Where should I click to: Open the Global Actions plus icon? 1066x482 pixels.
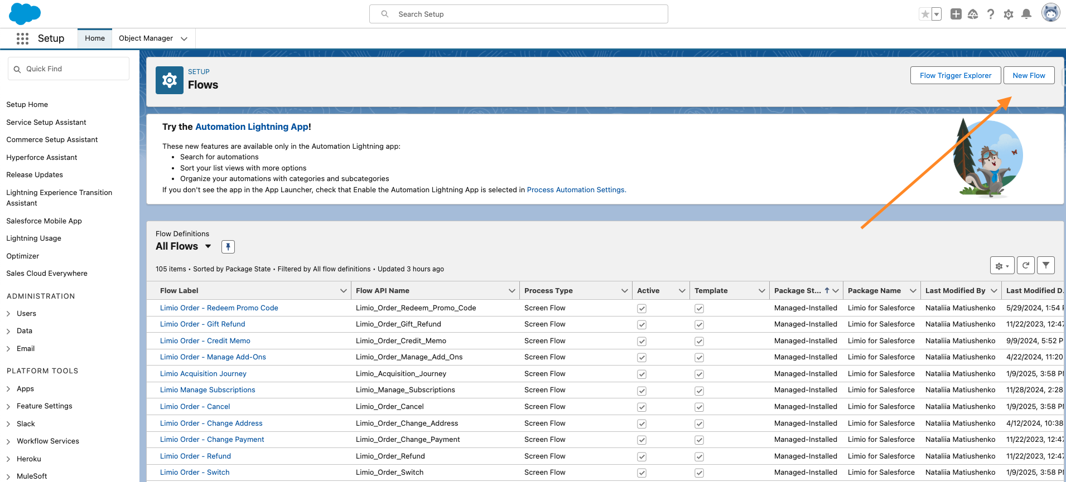(x=956, y=14)
